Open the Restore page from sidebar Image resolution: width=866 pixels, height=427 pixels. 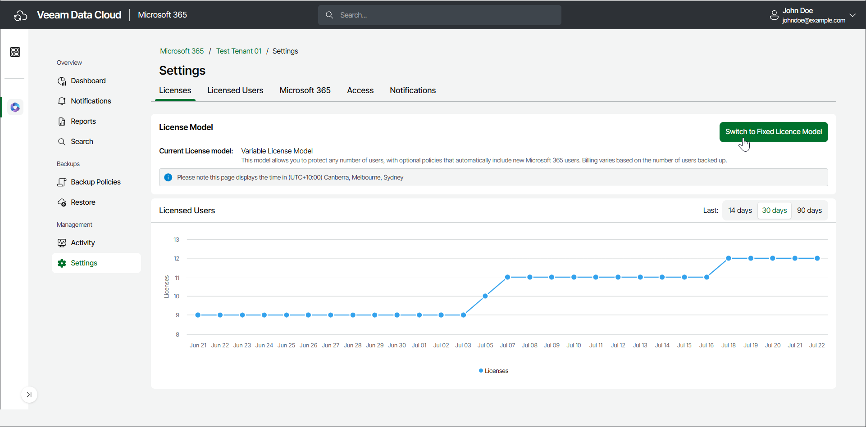[x=83, y=202]
